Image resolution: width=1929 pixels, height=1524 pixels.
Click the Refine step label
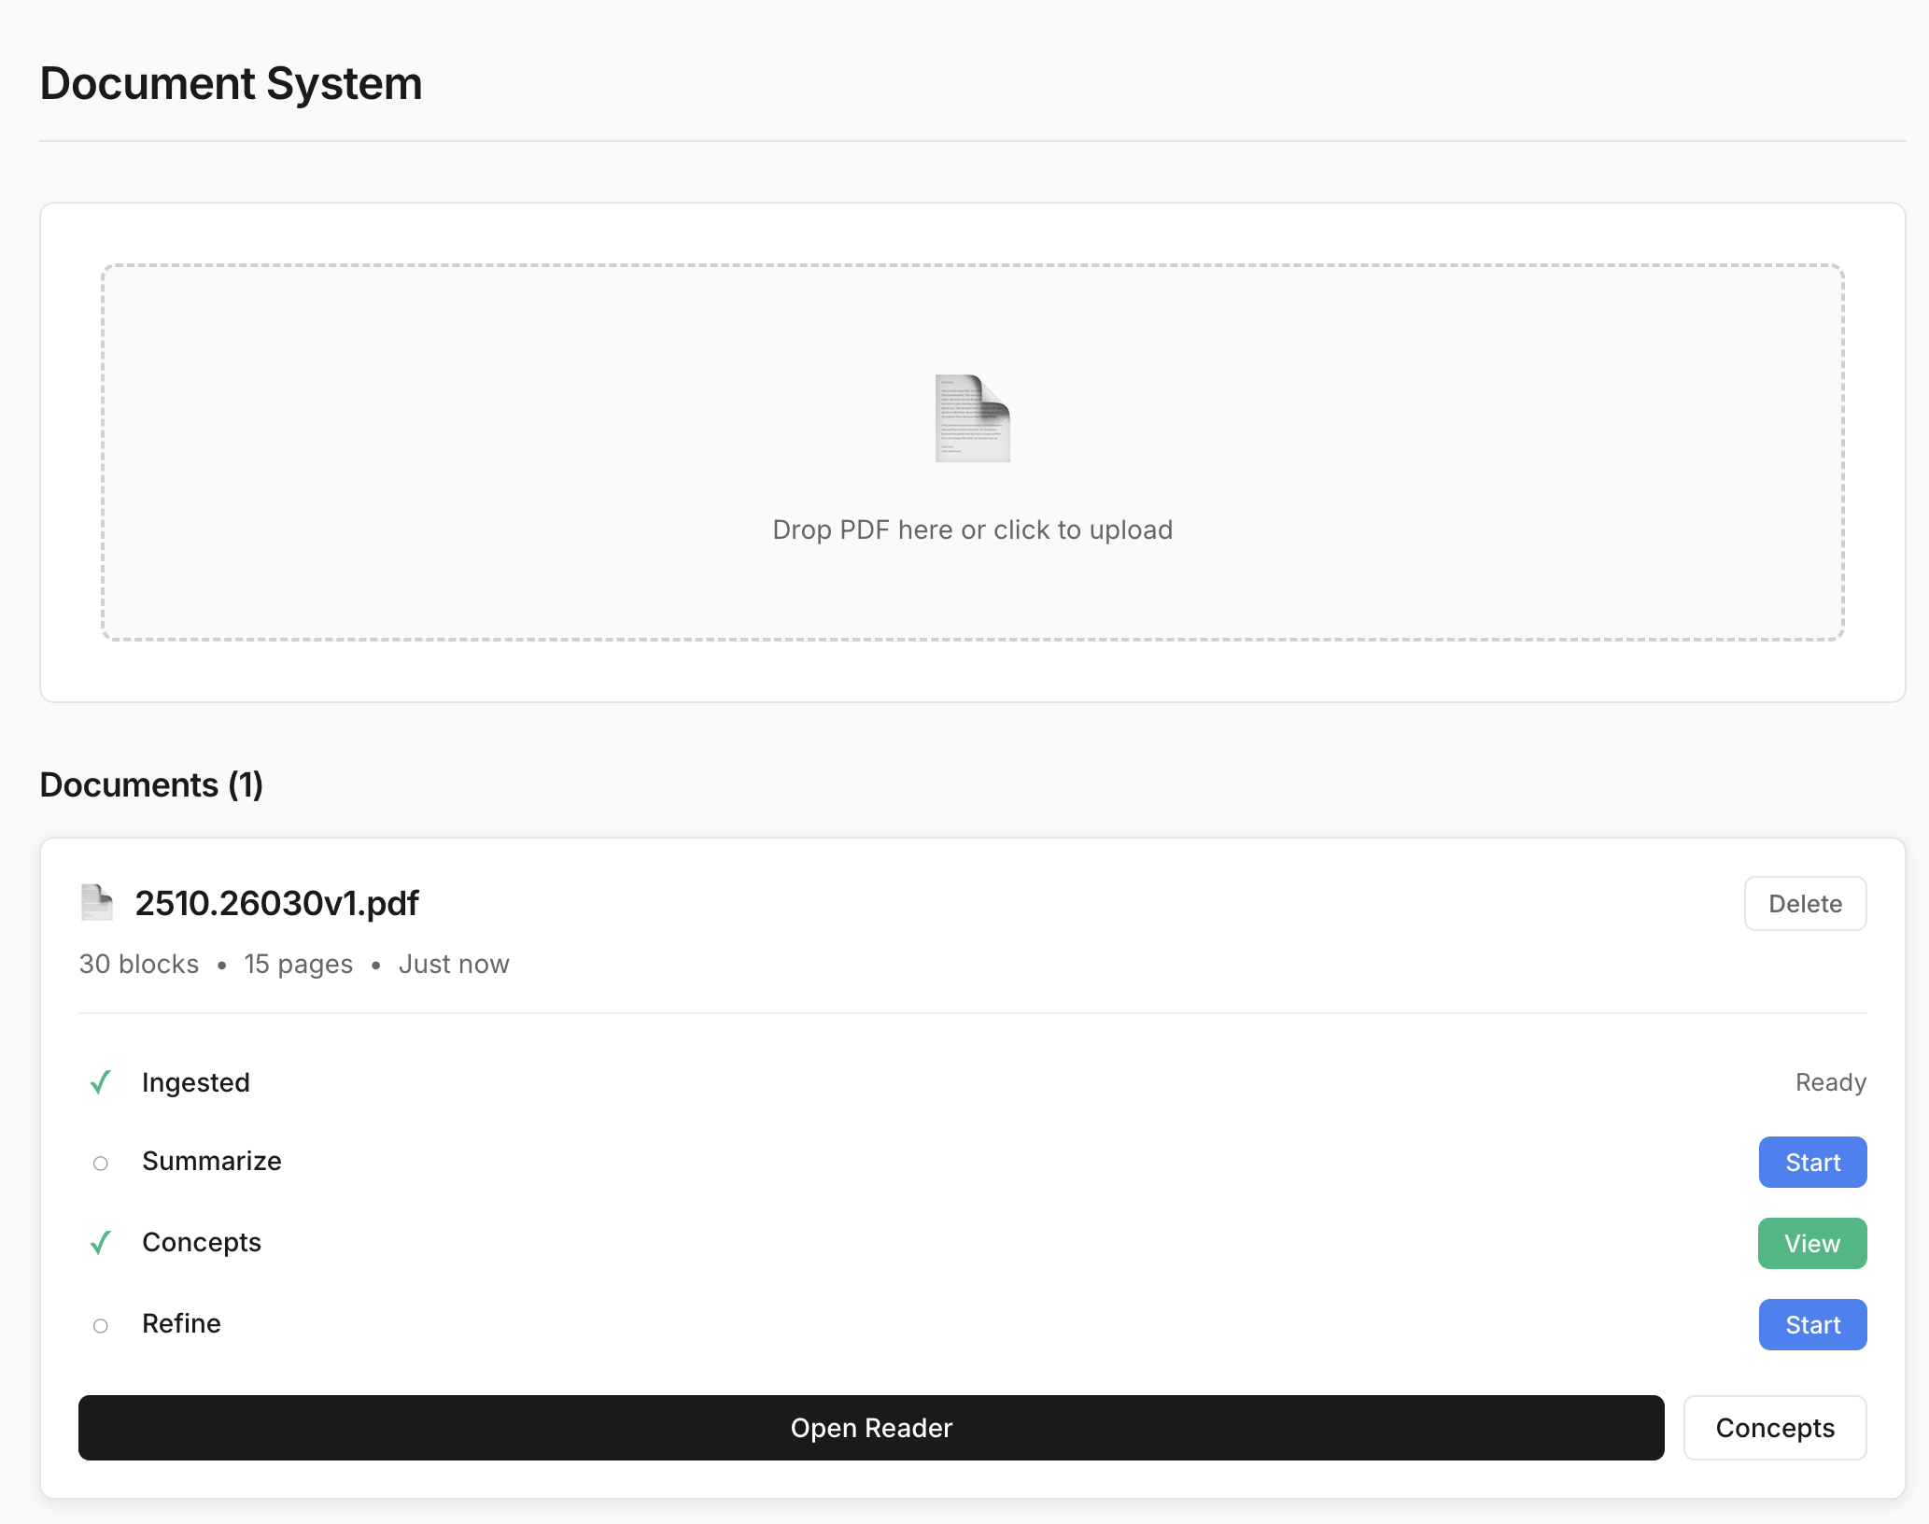(x=181, y=1323)
